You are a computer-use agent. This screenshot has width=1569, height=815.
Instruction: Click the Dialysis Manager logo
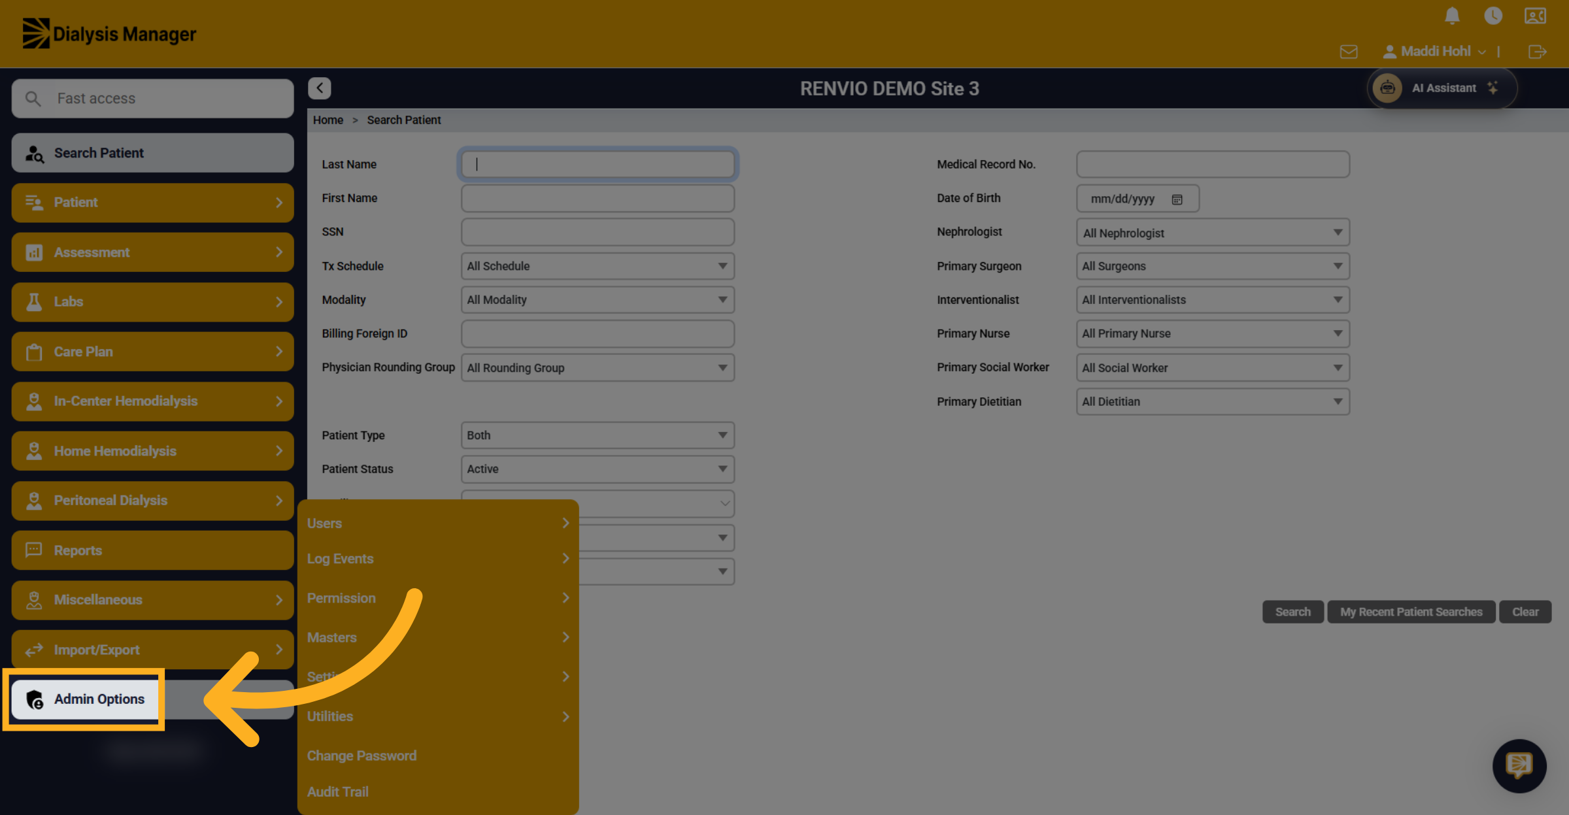coord(109,33)
